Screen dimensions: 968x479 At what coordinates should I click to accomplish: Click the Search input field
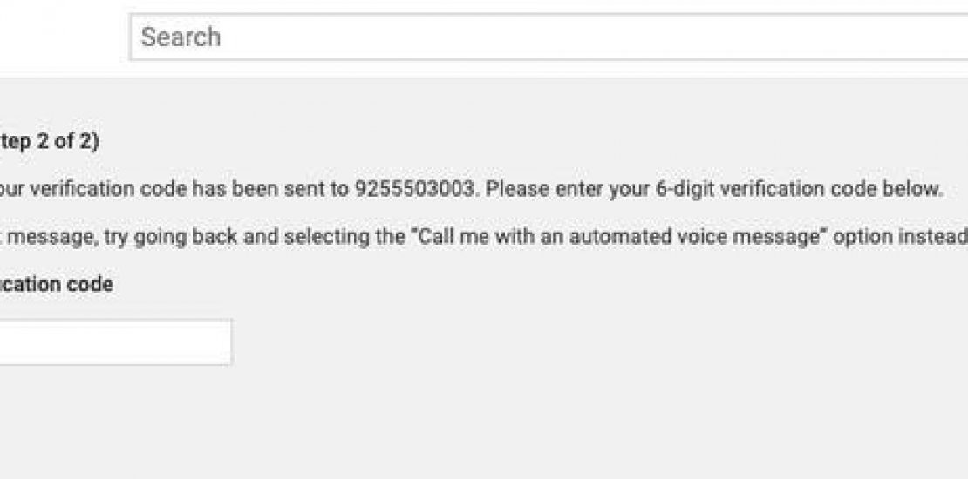click(x=549, y=37)
